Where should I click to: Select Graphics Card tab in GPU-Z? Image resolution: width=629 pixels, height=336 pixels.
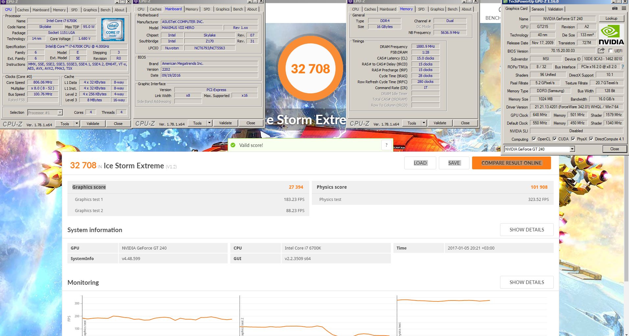(516, 9)
